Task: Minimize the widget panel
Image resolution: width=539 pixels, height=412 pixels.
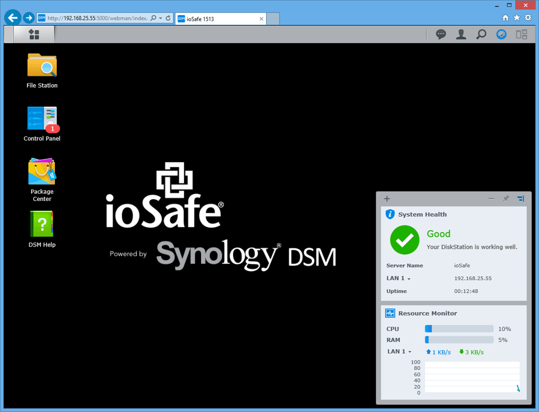Action: click(491, 199)
